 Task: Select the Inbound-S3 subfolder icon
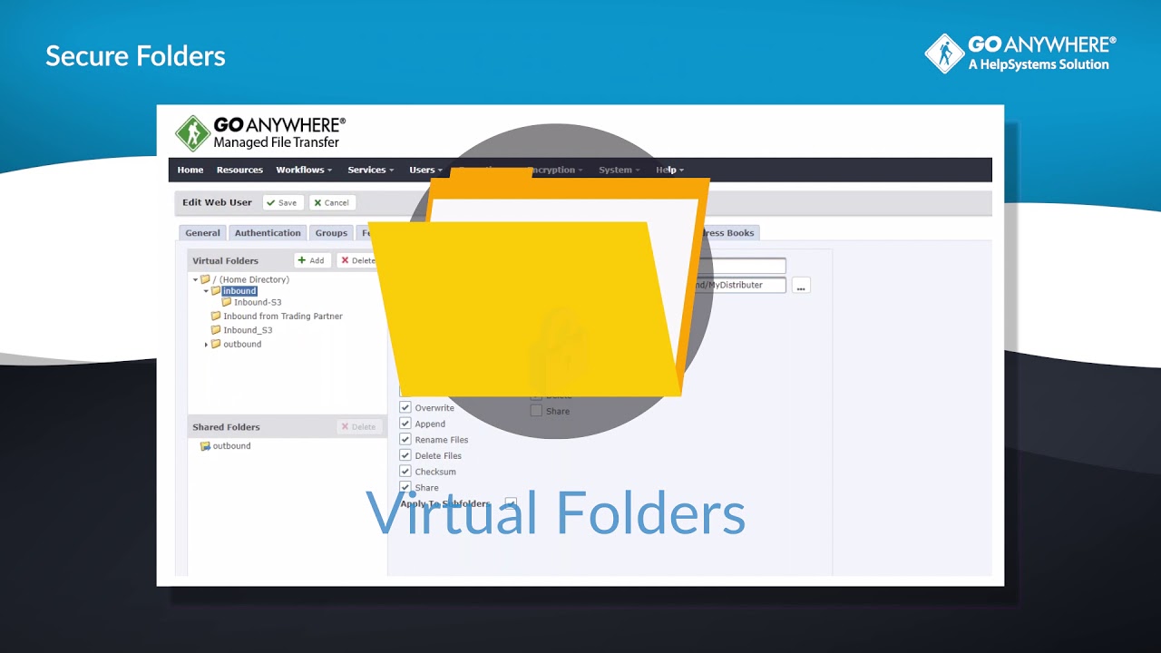pos(227,302)
